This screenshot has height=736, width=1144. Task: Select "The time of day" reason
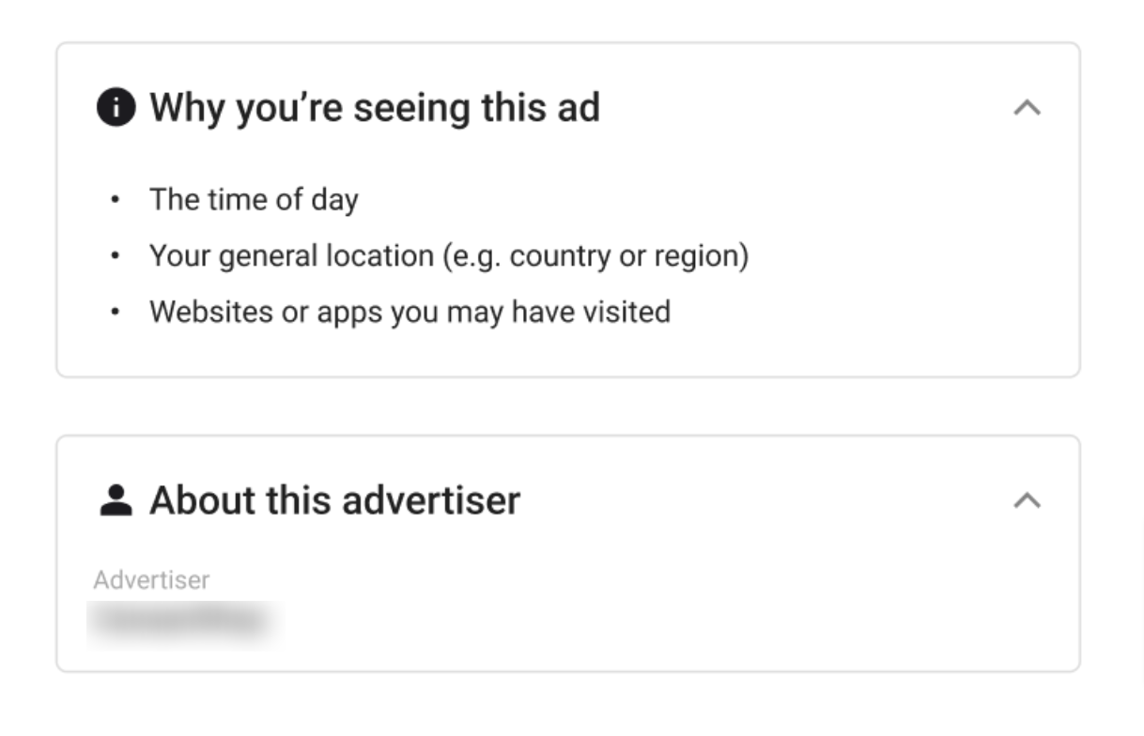tap(254, 200)
